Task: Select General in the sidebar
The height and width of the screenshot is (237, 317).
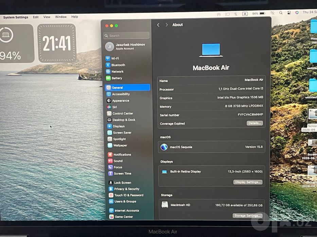Action: tap(127, 87)
